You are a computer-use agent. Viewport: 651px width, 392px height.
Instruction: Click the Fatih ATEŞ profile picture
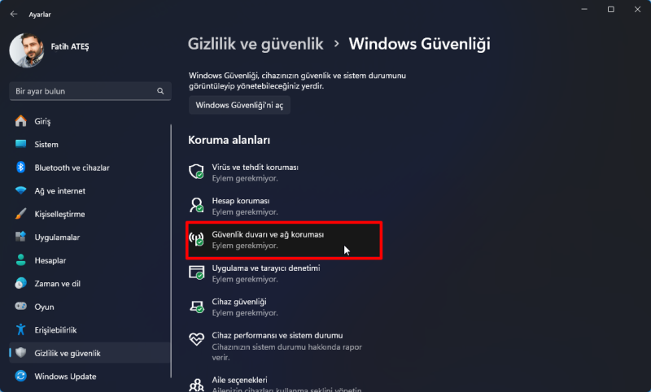pos(27,50)
